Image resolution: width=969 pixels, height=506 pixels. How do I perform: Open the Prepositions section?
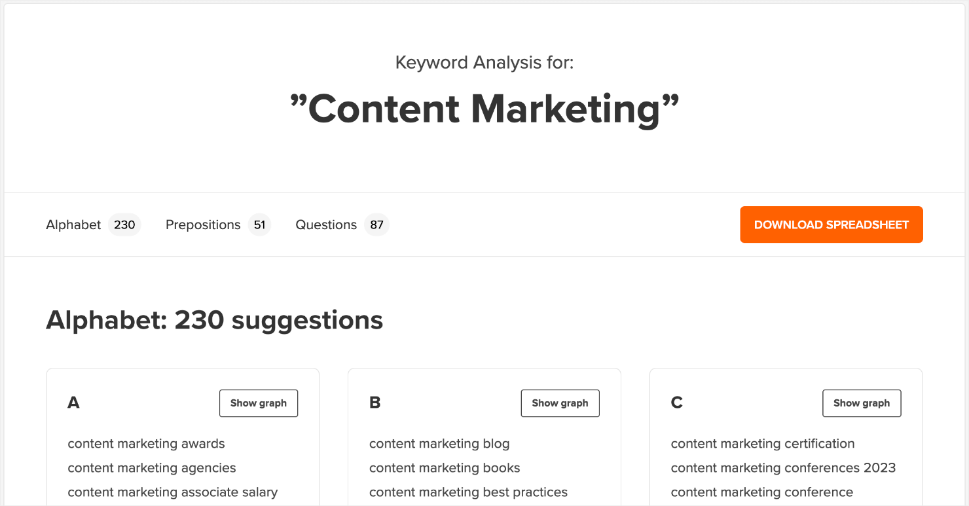click(x=203, y=225)
